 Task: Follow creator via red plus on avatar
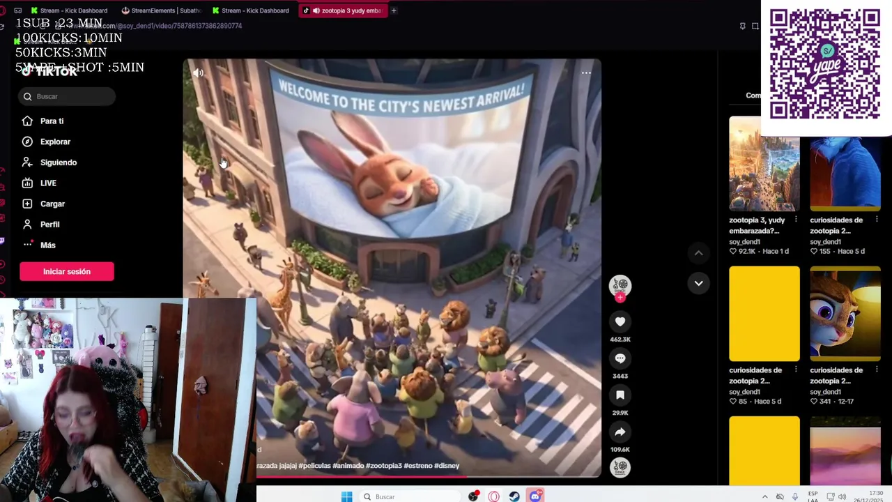[x=620, y=298]
